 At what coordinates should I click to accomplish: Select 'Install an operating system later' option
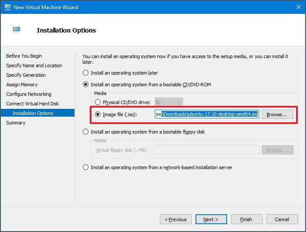(x=86, y=73)
